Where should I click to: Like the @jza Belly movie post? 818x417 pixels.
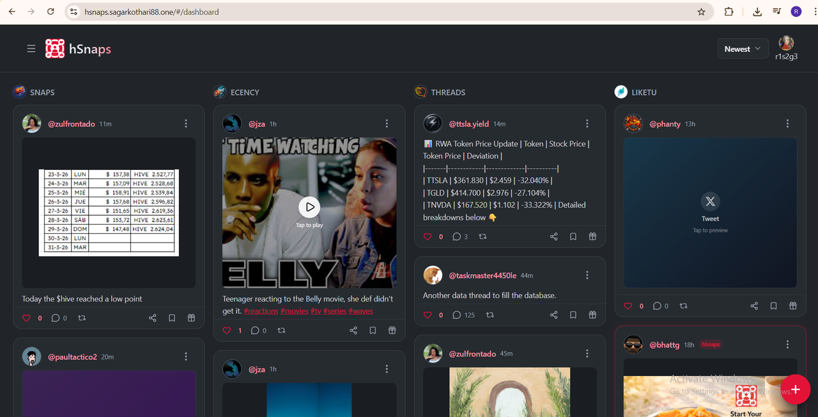click(x=227, y=330)
